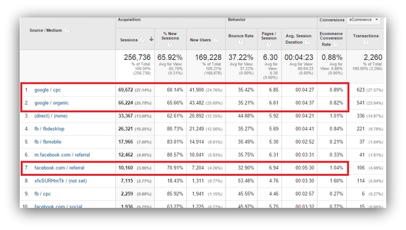Viewport: 406px width, 230px height.
Task: Open (direct) / (none) source link
Action: click(51, 116)
